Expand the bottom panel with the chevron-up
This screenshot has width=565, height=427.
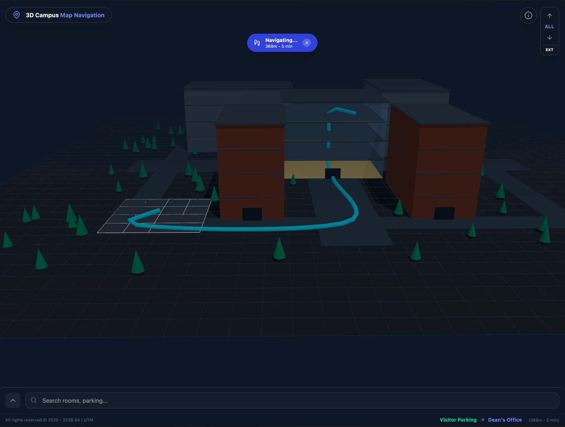coord(13,400)
